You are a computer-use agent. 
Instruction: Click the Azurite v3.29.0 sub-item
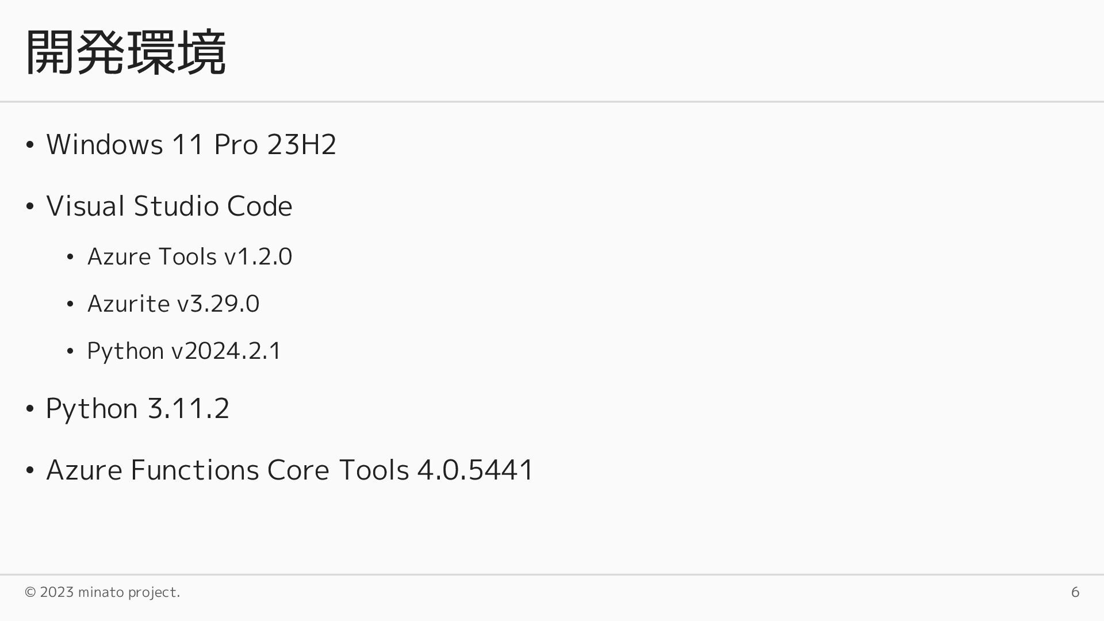[x=173, y=304]
